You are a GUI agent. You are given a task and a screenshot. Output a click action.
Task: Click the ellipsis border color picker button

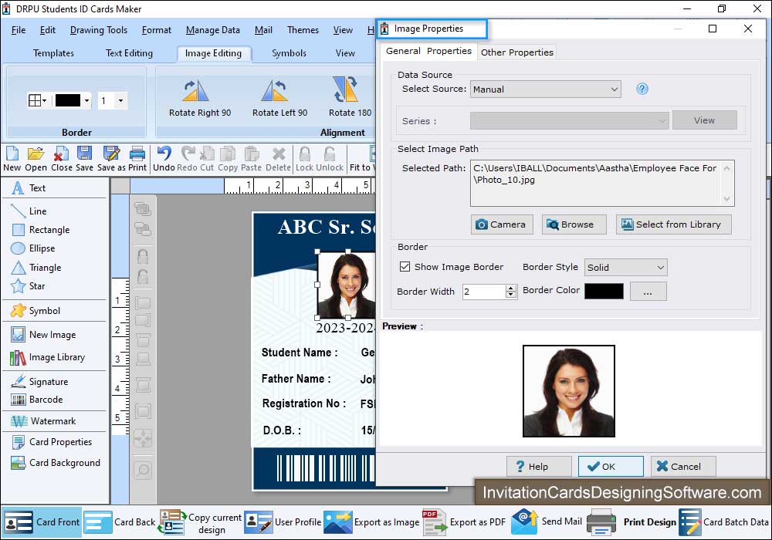[x=648, y=291]
